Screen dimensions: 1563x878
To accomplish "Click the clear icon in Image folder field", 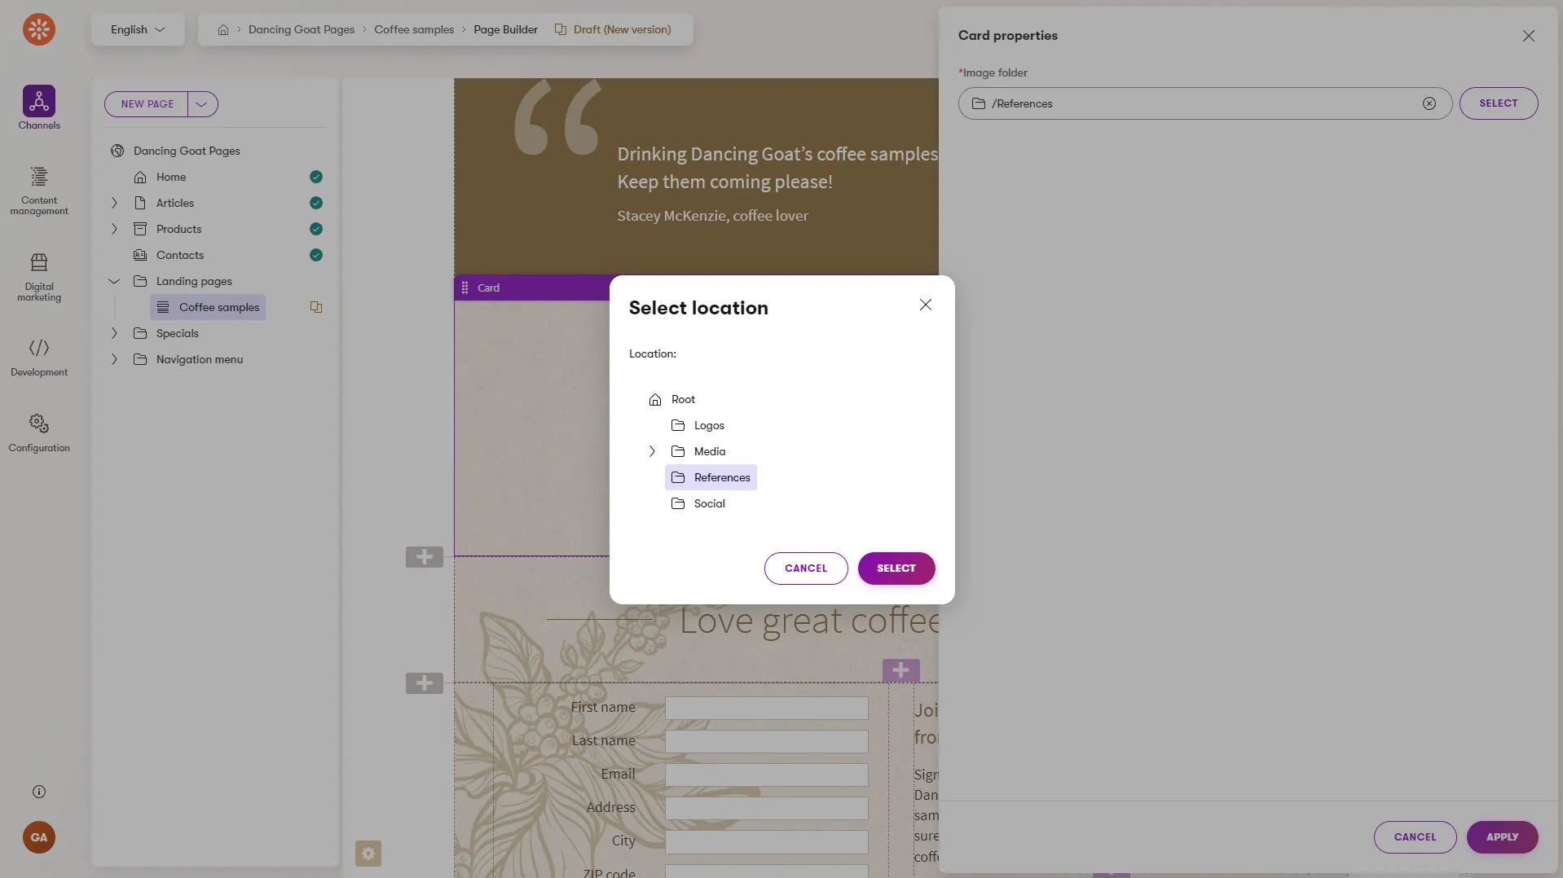I will point(1429,103).
